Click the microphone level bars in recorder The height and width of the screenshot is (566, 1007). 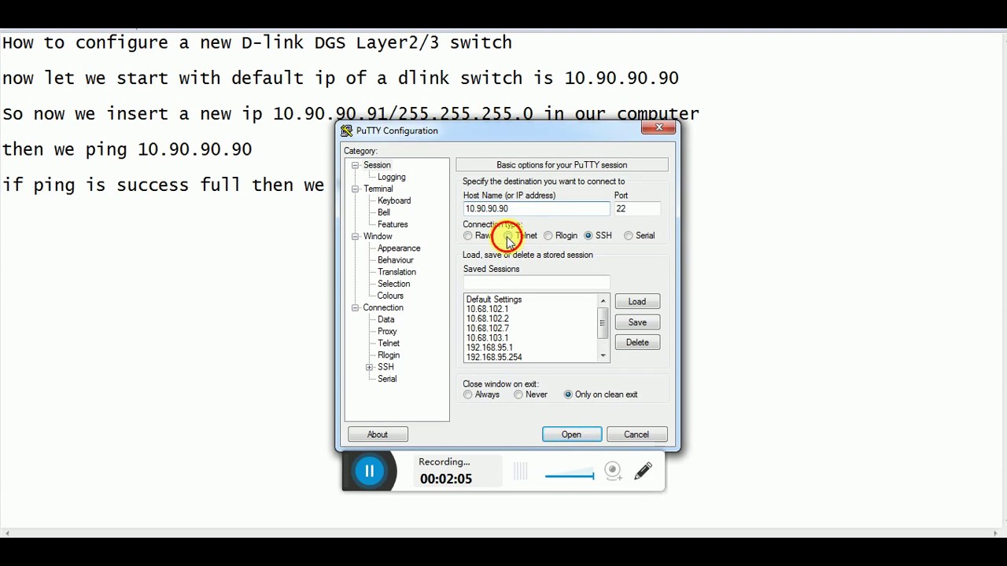[520, 471]
